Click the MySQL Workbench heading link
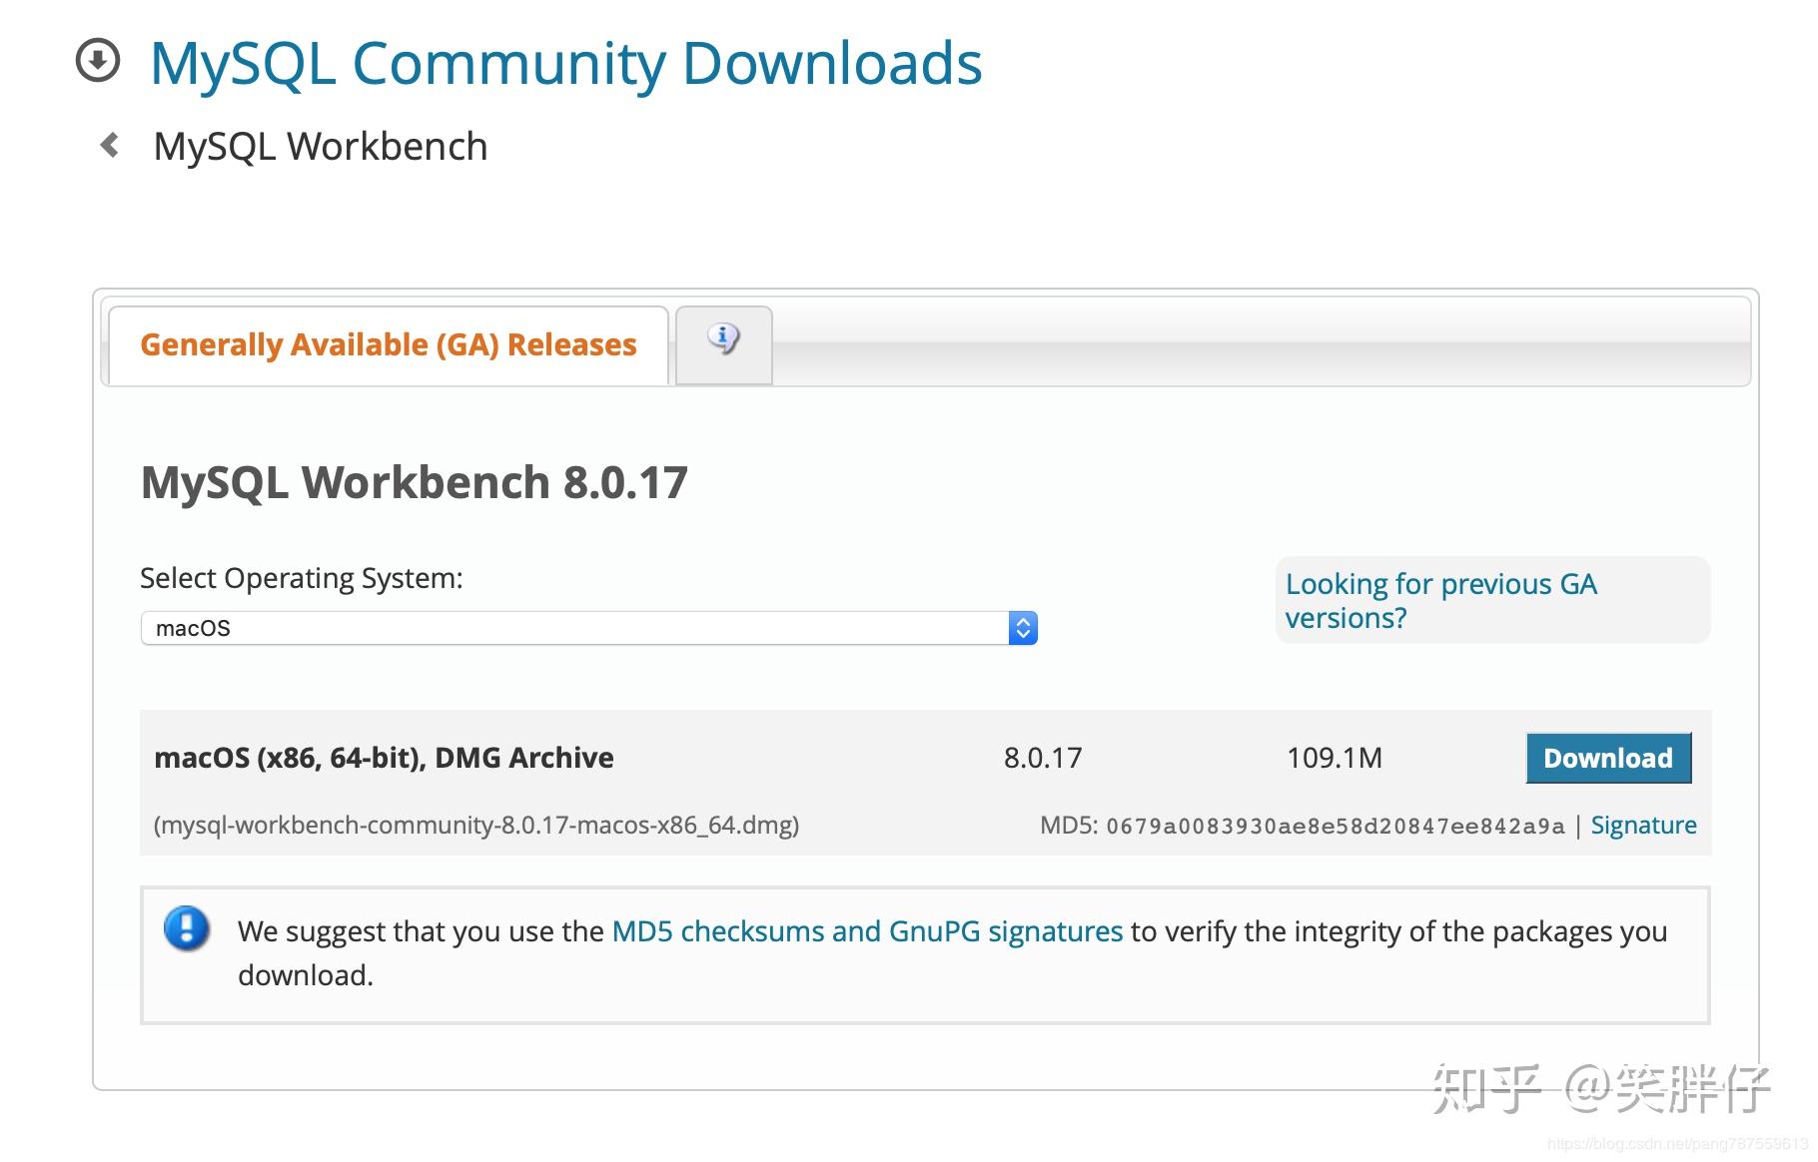This screenshot has height=1162, width=1818. [320, 146]
